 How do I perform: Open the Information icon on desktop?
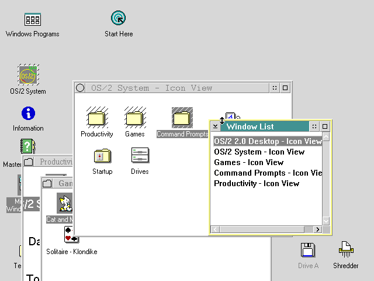click(x=28, y=113)
